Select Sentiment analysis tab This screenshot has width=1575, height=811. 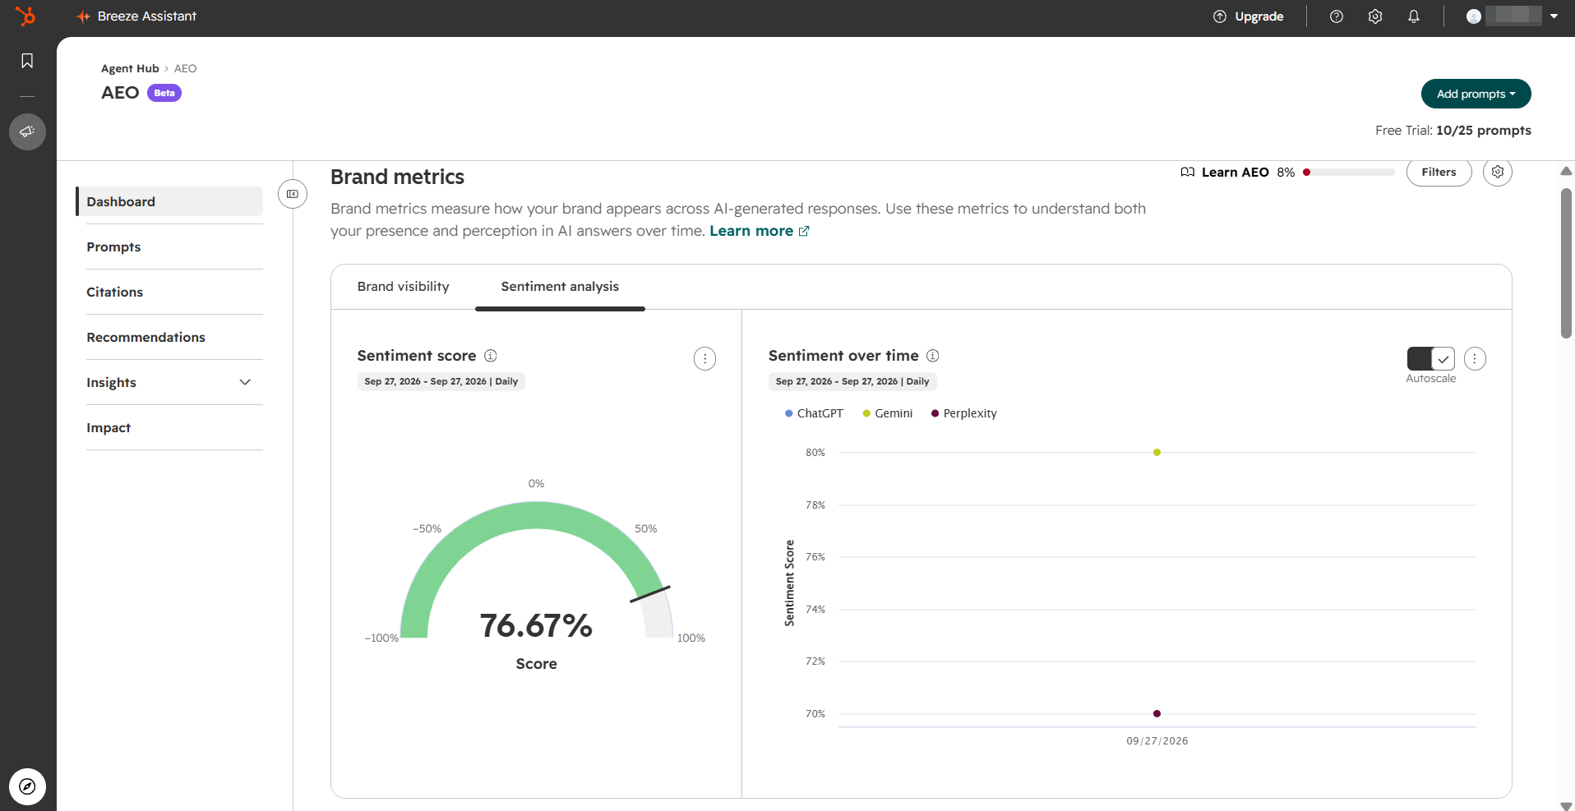pos(560,287)
